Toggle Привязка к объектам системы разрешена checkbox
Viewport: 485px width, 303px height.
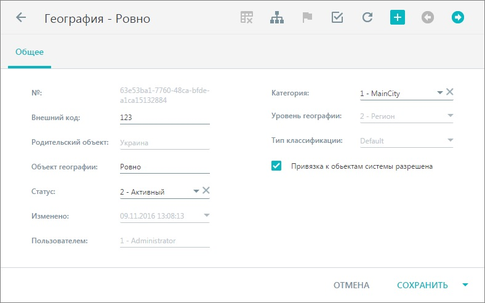tap(276, 166)
